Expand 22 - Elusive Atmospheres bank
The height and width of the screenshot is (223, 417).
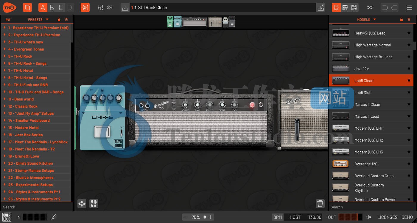tap(5, 178)
